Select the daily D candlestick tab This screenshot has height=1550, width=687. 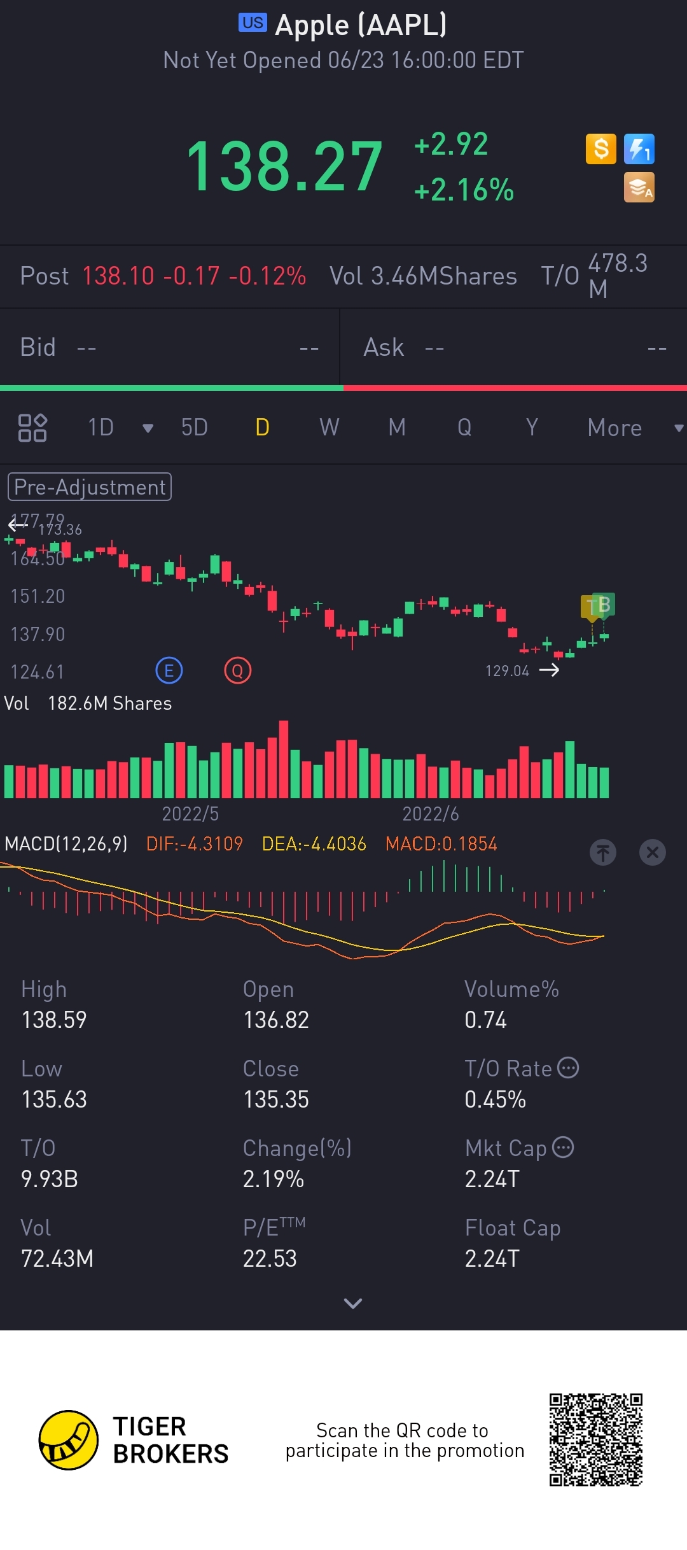click(x=262, y=428)
